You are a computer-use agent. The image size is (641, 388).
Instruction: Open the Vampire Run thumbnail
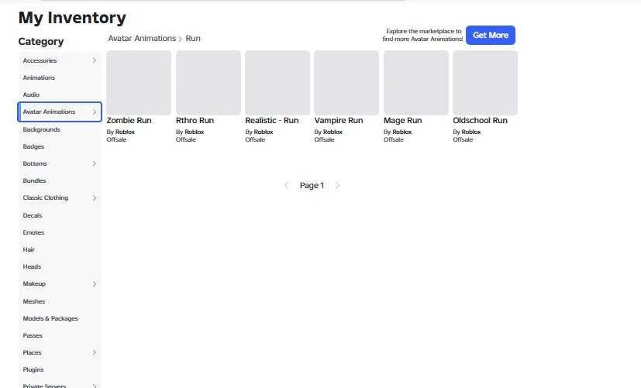(x=346, y=83)
